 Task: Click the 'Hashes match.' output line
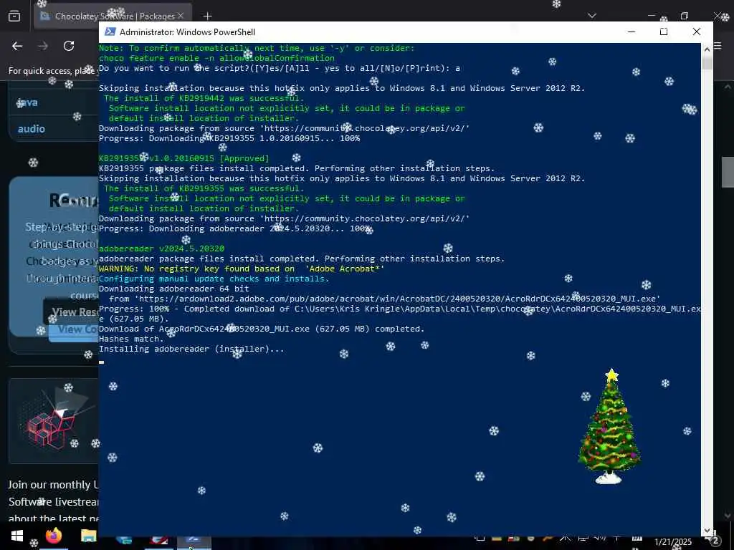click(x=132, y=339)
